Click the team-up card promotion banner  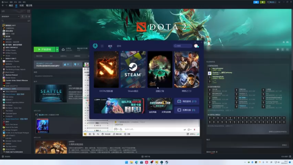click(x=119, y=106)
